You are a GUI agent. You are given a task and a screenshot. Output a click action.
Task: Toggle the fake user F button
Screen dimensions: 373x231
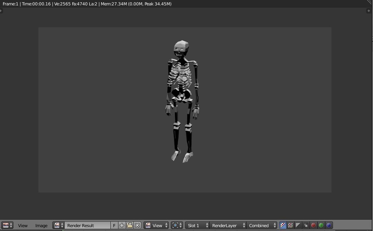(114, 225)
